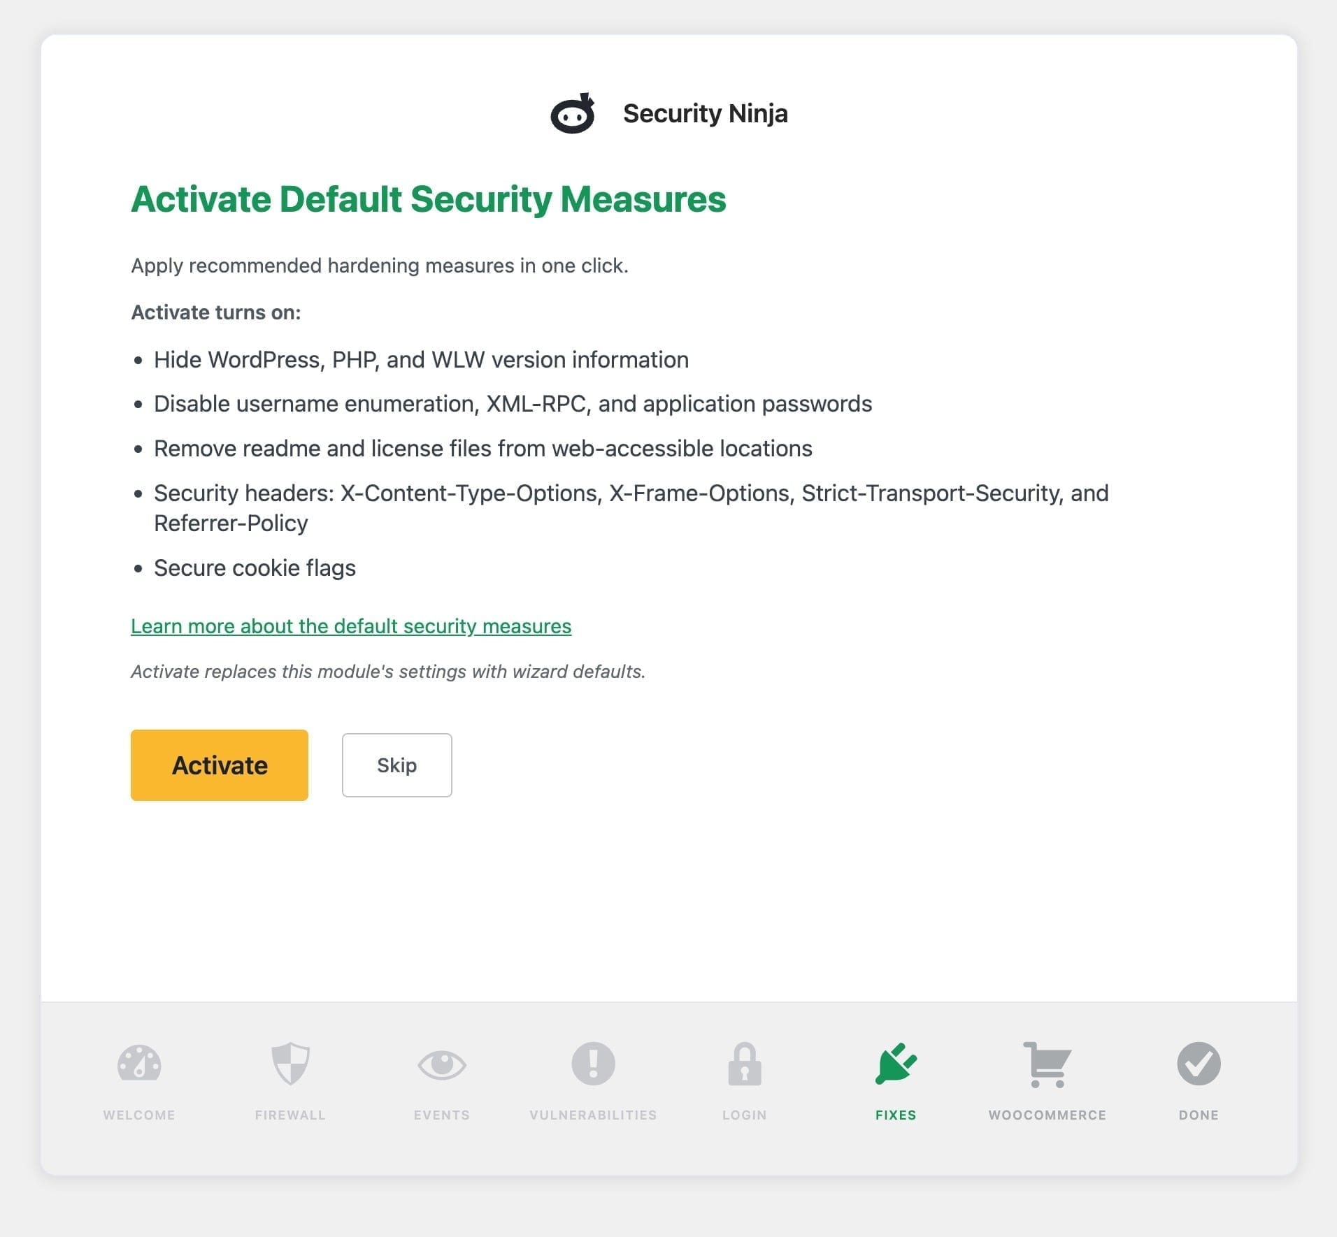Skip the default security measures step
Viewport: 1337px width, 1237px height.
point(396,765)
